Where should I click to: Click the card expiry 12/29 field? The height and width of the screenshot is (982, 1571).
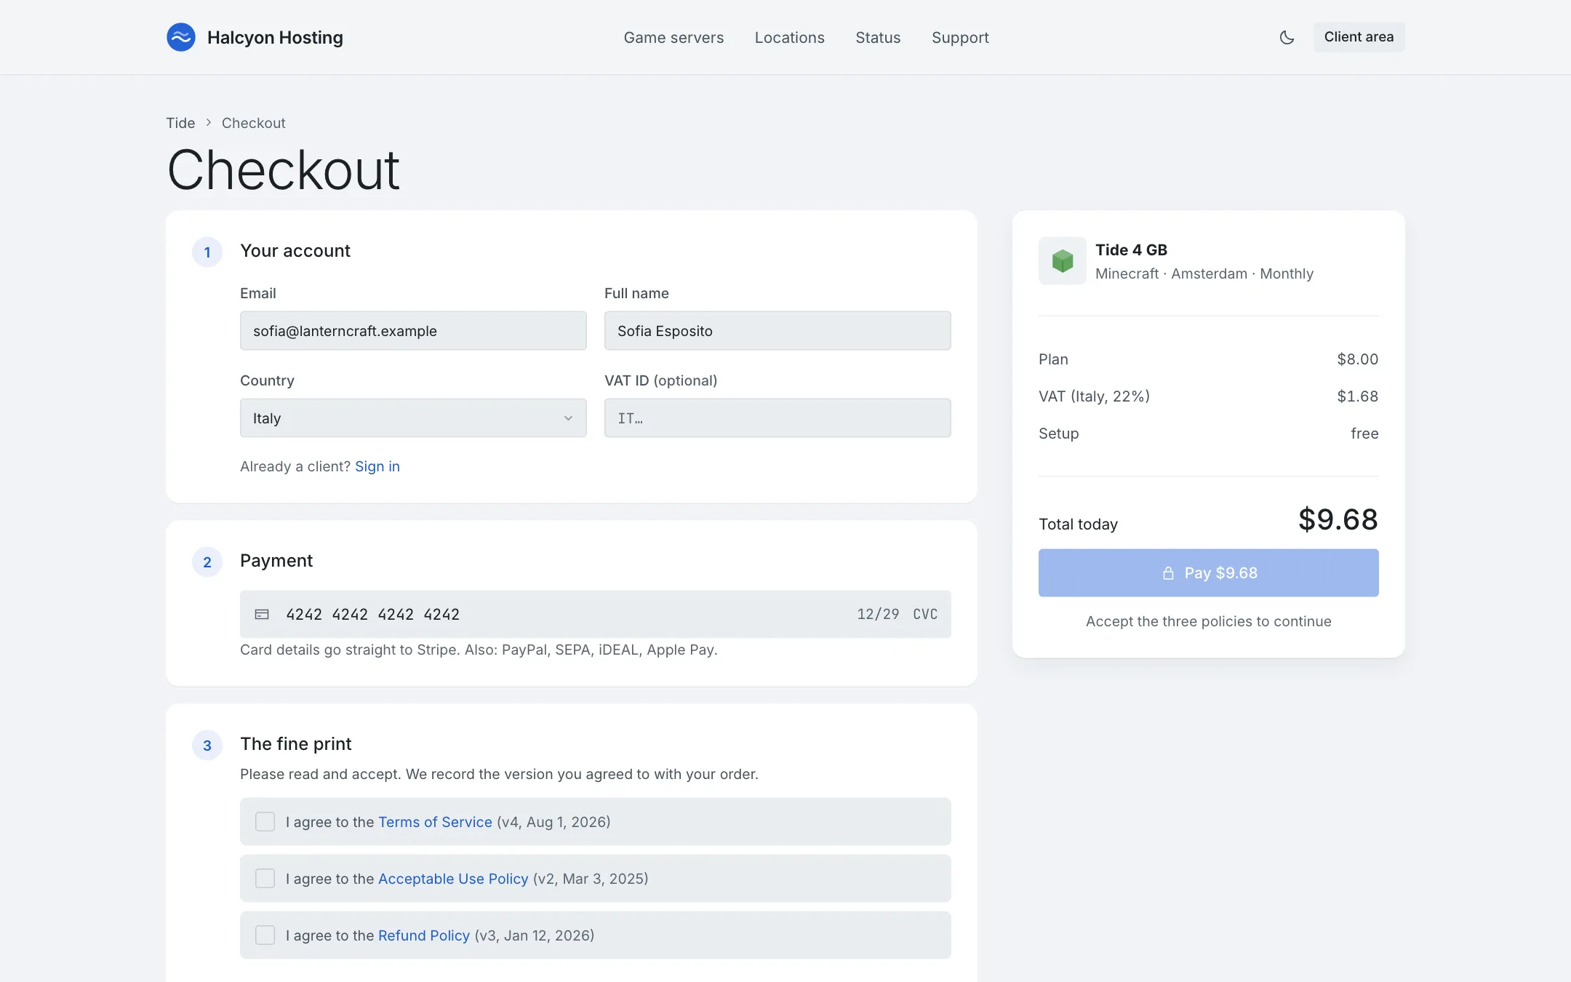(878, 615)
